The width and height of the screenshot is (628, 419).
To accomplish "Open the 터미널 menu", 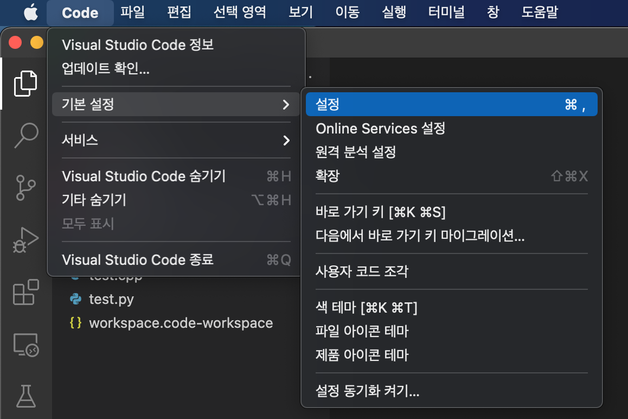I will [x=446, y=12].
